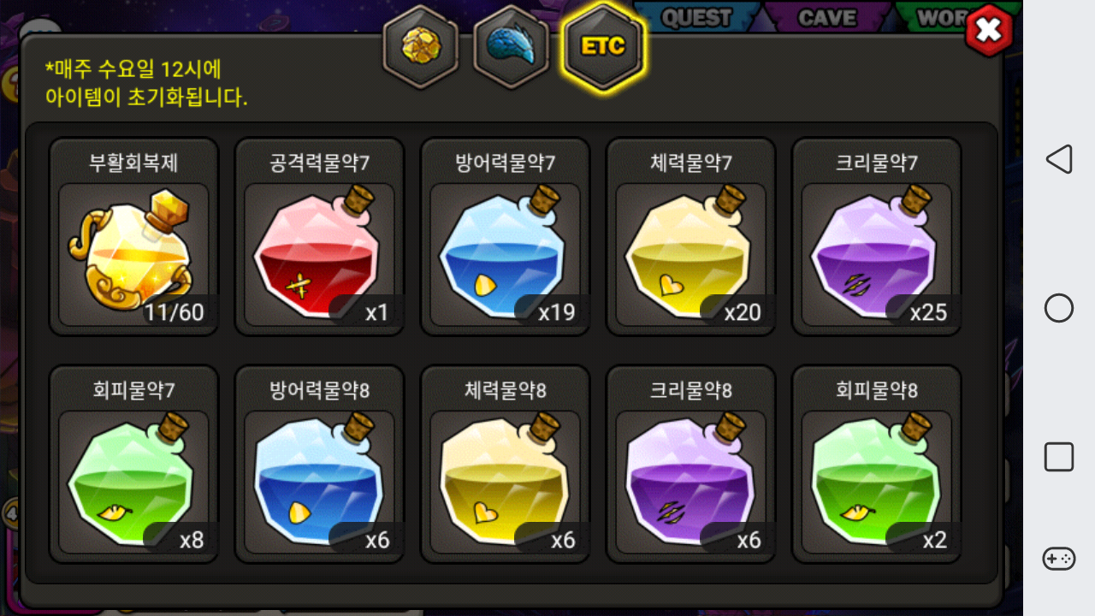Select the purple 크리물약8 potion

tap(690, 465)
